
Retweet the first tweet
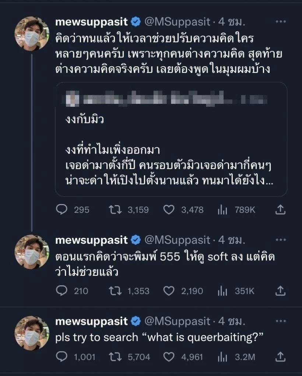click(115, 210)
